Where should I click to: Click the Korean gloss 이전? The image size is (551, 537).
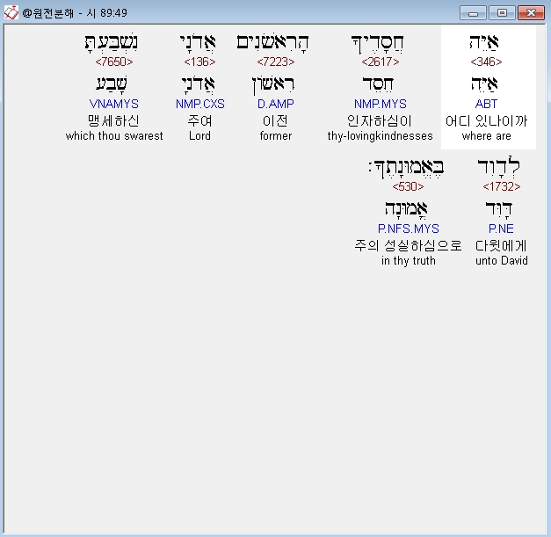tap(276, 121)
